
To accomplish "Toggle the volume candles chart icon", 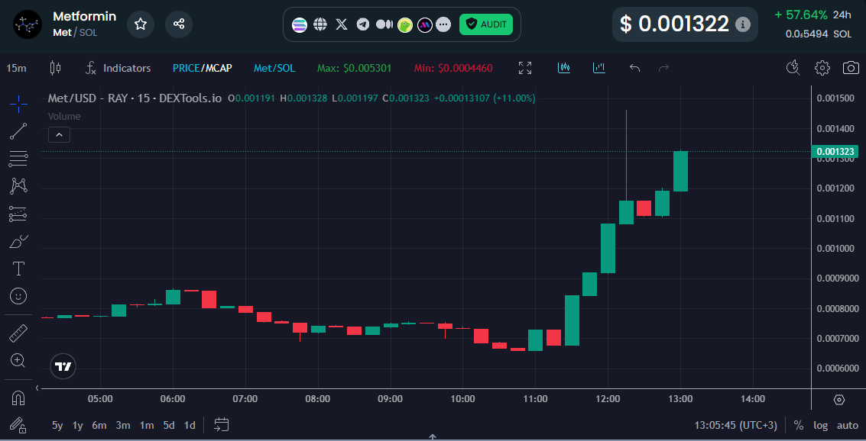I will pos(564,68).
